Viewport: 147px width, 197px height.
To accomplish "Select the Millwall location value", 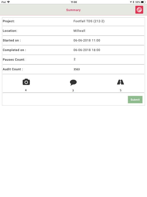I will point(79,31).
